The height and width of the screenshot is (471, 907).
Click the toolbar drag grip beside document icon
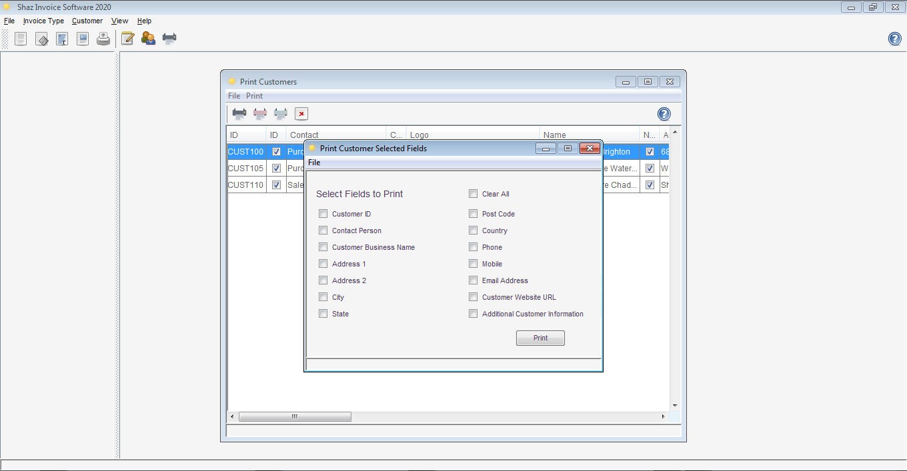(6, 39)
